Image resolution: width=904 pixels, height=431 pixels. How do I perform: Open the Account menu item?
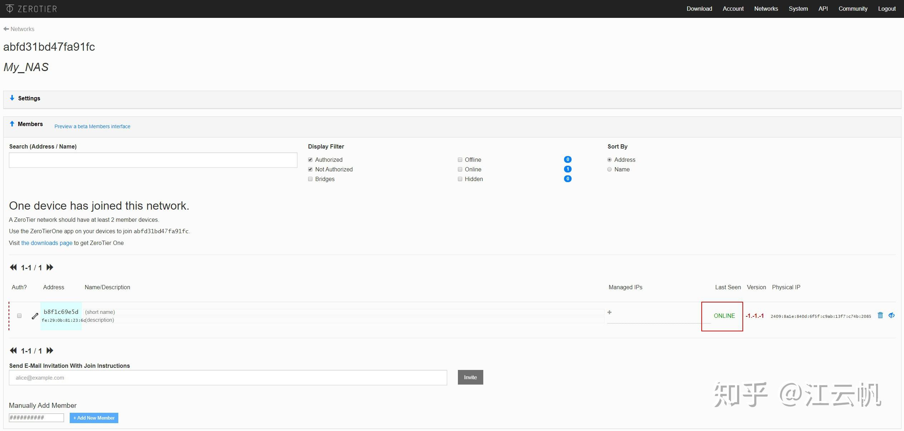733,9
